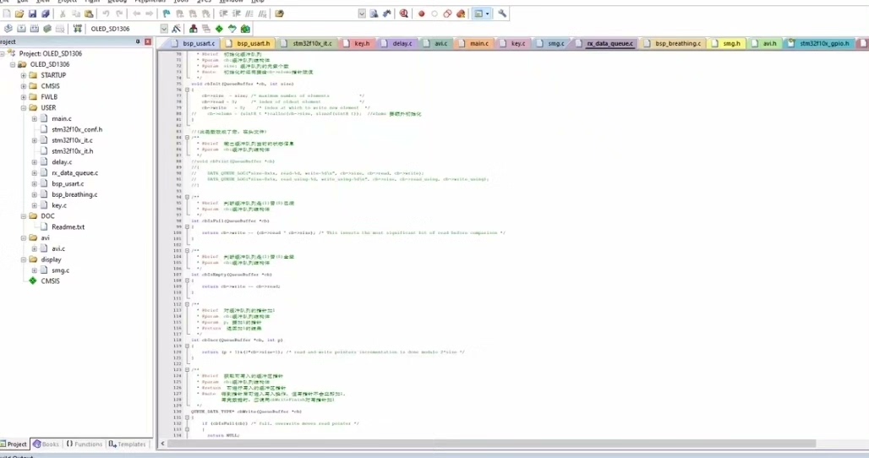Select delay.c in project tree
The width and height of the screenshot is (869, 458).
[x=62, y=162]
